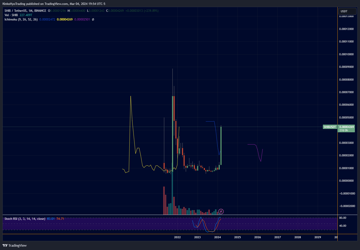Image resolution: width=360 pixels, height=250 pixels.
Task: Click the current price 0.00004269 axis tag
Action: (347, 127)
